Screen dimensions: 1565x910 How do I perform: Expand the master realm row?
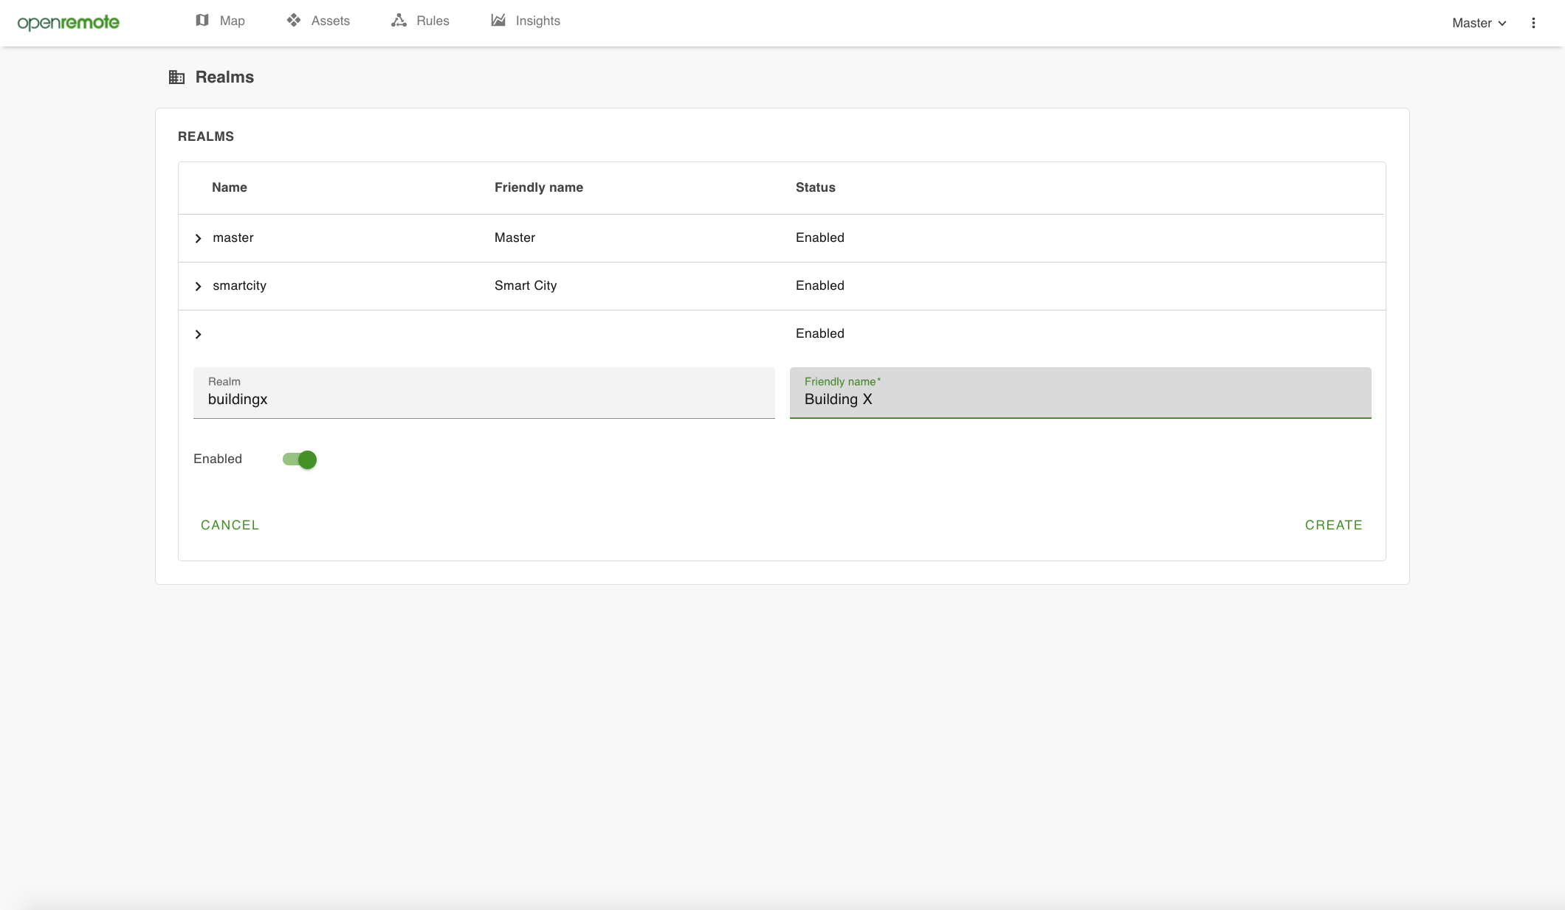tap(198, 238)
